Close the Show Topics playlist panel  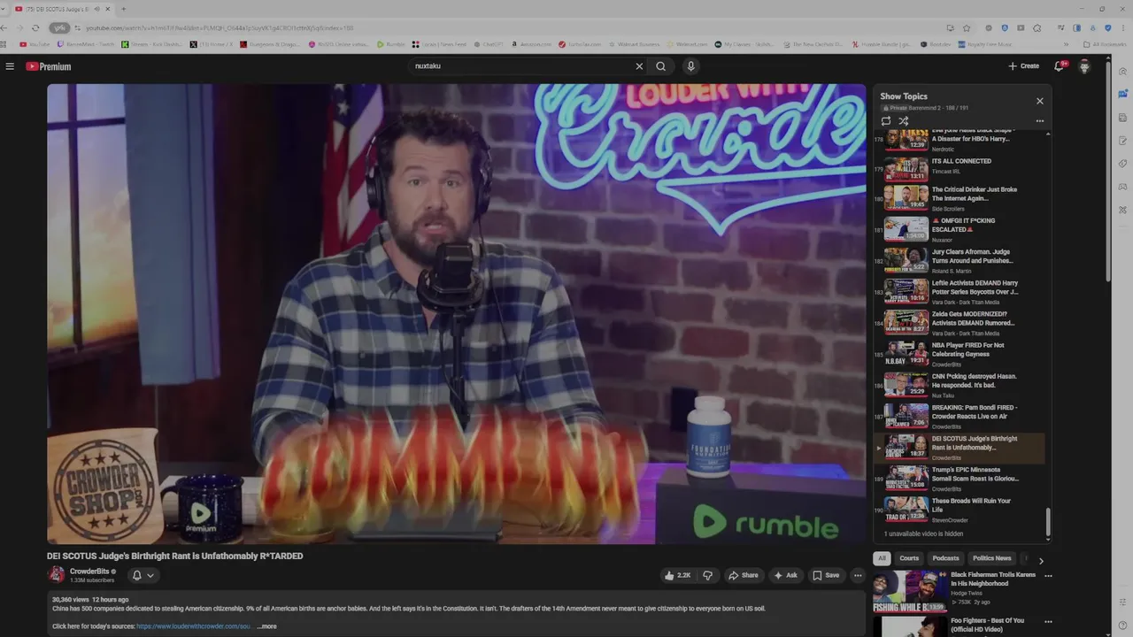(x=1040, y=101)
